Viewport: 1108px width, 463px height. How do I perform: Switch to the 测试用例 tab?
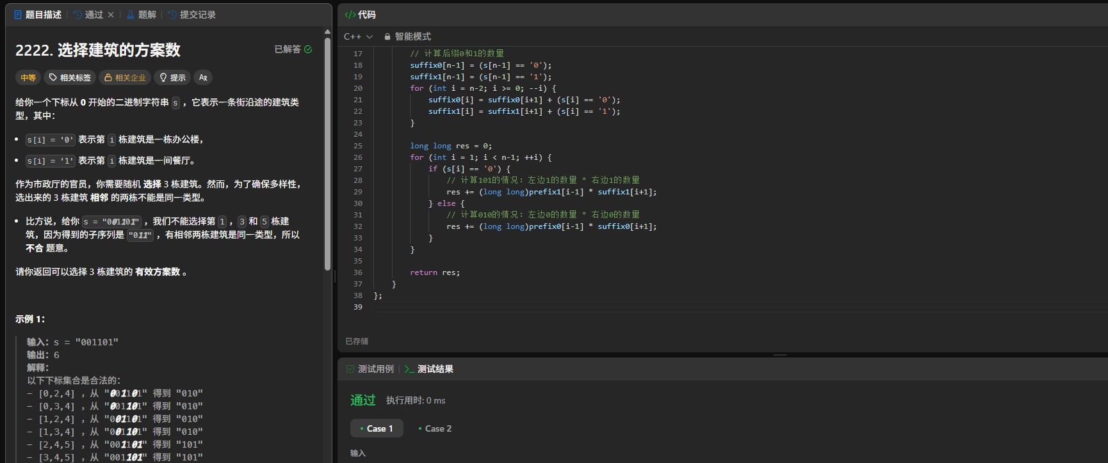pos(370,369)
